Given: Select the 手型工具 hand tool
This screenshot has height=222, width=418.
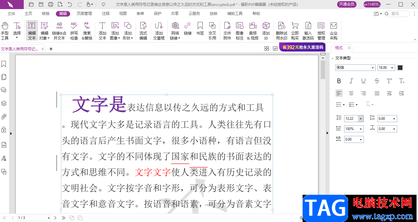Looking at the screenshot, I should pos(5,31).
